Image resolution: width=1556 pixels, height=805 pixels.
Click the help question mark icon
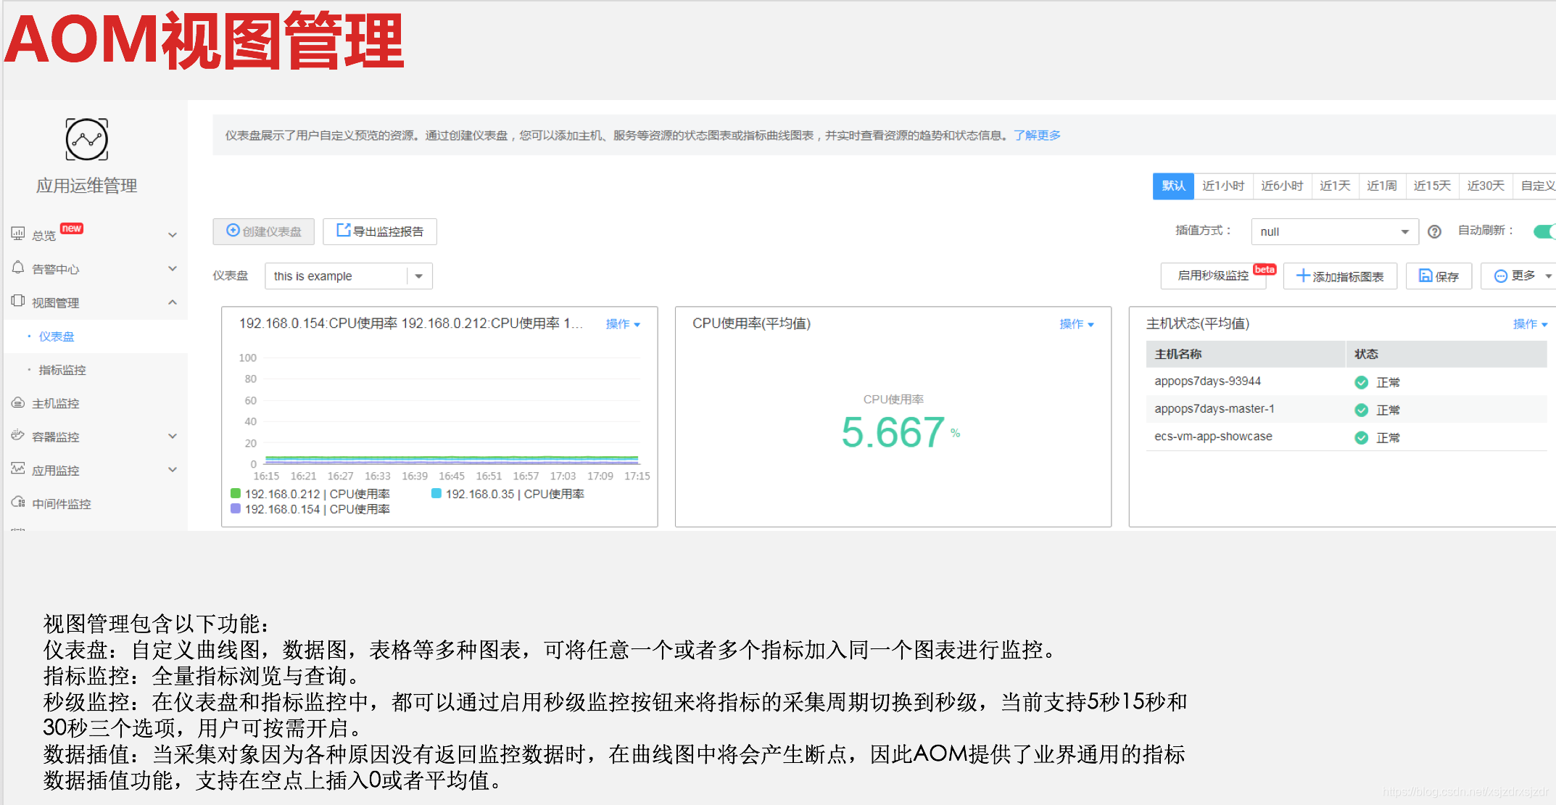point(1433,232)
